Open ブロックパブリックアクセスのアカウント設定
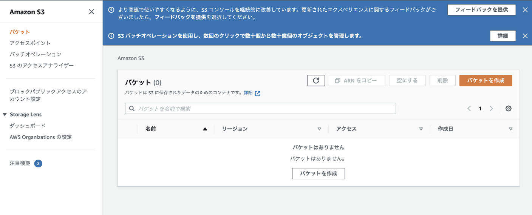Viewport: 532px width, 215px height. [48, 95]
